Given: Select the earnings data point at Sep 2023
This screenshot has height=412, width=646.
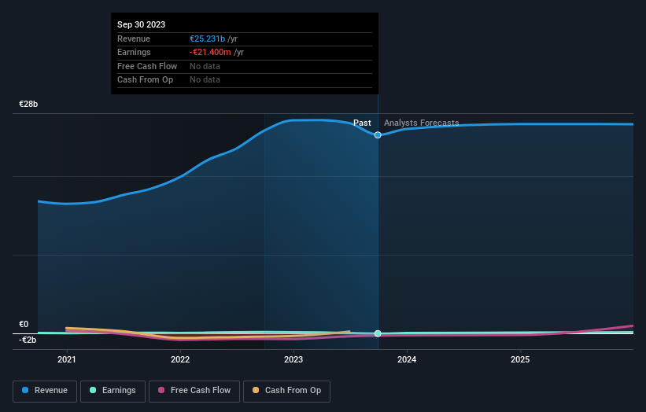Looking at the screenshot, I should click(378, 333).
